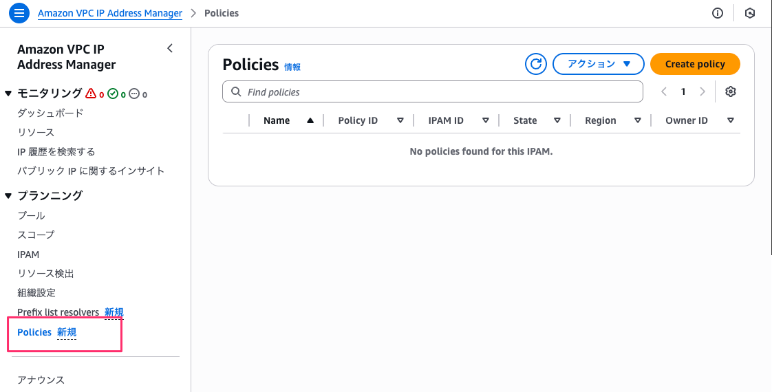
Task: Open the 情報 link beside Policies
Action: pyautogui.click(x=292, y=67)
